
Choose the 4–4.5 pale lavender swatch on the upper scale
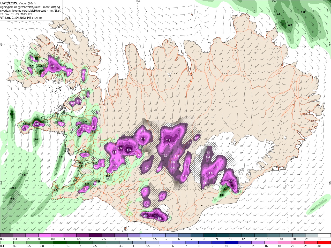[146, 235]
